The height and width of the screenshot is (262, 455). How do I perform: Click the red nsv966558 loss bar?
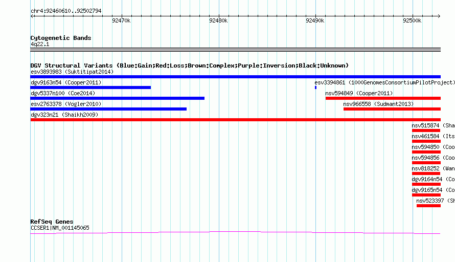pyautogui.click(x=392, y=109)
